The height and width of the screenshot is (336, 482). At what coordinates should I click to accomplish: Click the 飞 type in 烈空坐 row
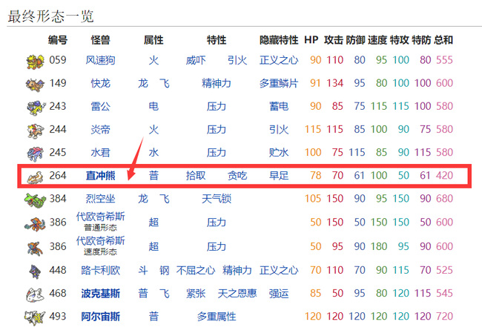coord(164,199)
